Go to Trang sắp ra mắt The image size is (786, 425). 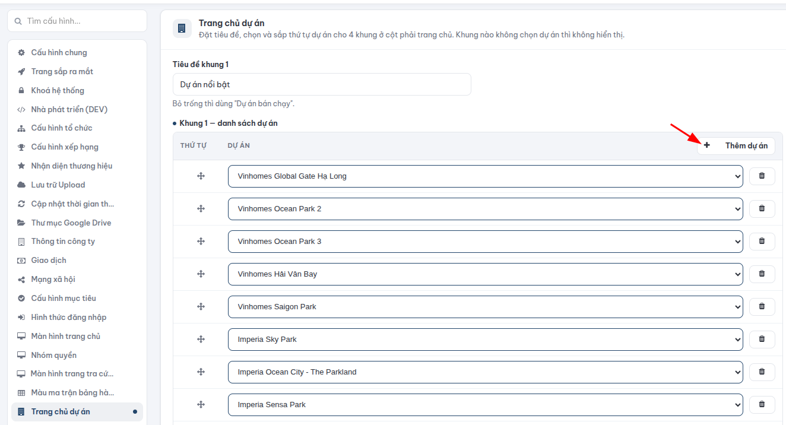tap(77, 72)
